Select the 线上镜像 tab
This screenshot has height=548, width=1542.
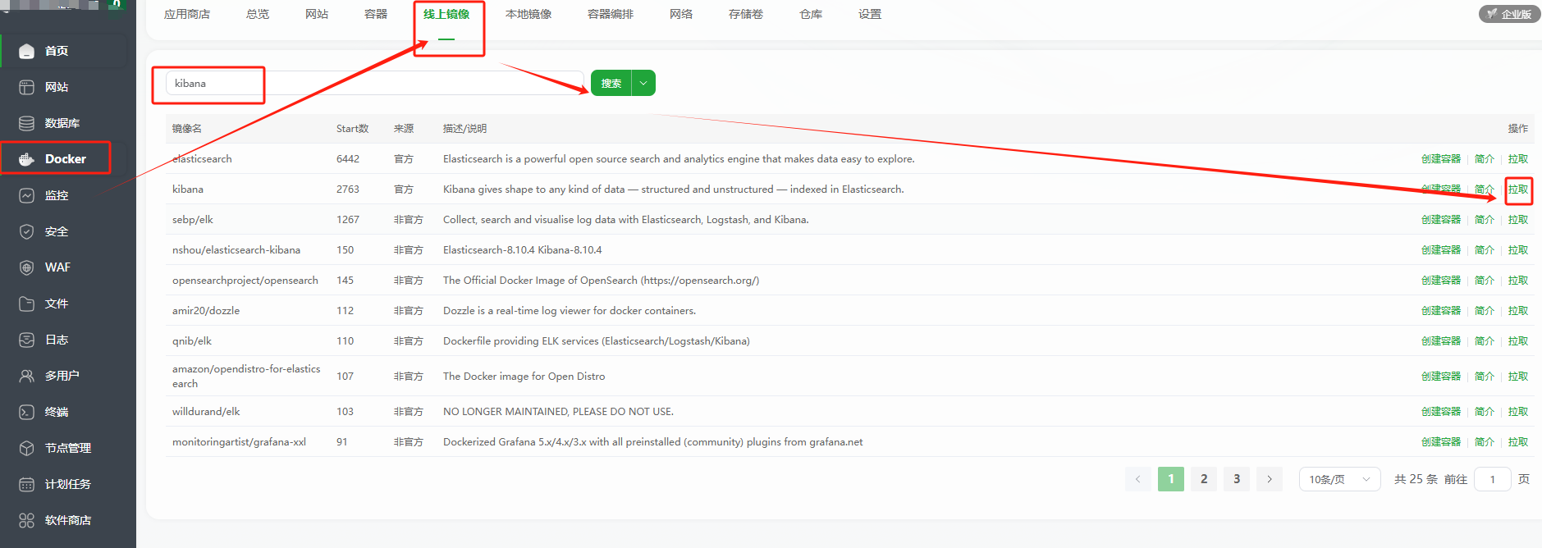(x=446, y=14)
